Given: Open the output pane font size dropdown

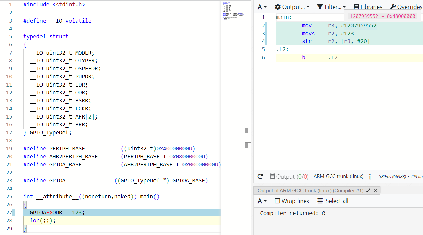Looking at the screenshot, I should pyautogui.click(x=262, y=201).
